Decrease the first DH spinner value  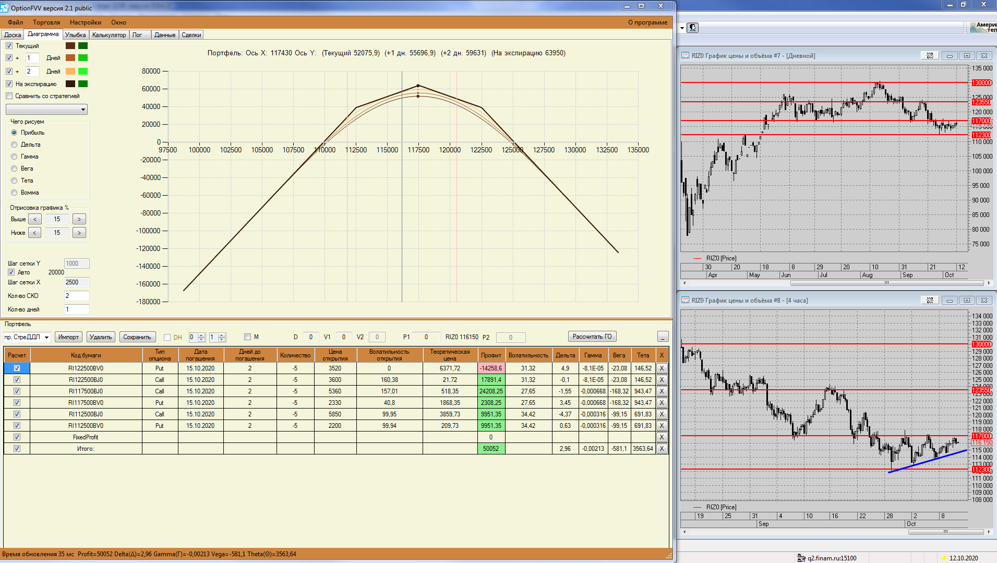pyautogui.click(x=201, y=340)
